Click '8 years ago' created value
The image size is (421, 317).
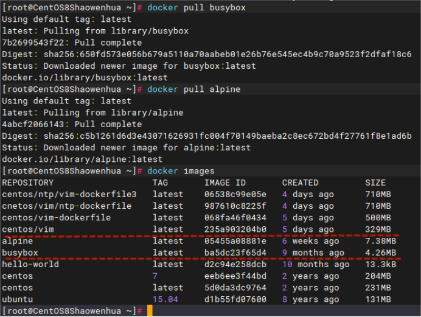(310, 299)
